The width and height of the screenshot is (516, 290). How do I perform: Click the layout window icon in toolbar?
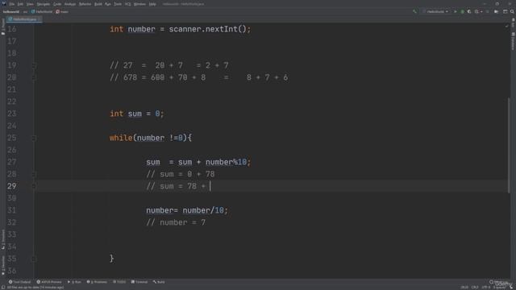506,11
